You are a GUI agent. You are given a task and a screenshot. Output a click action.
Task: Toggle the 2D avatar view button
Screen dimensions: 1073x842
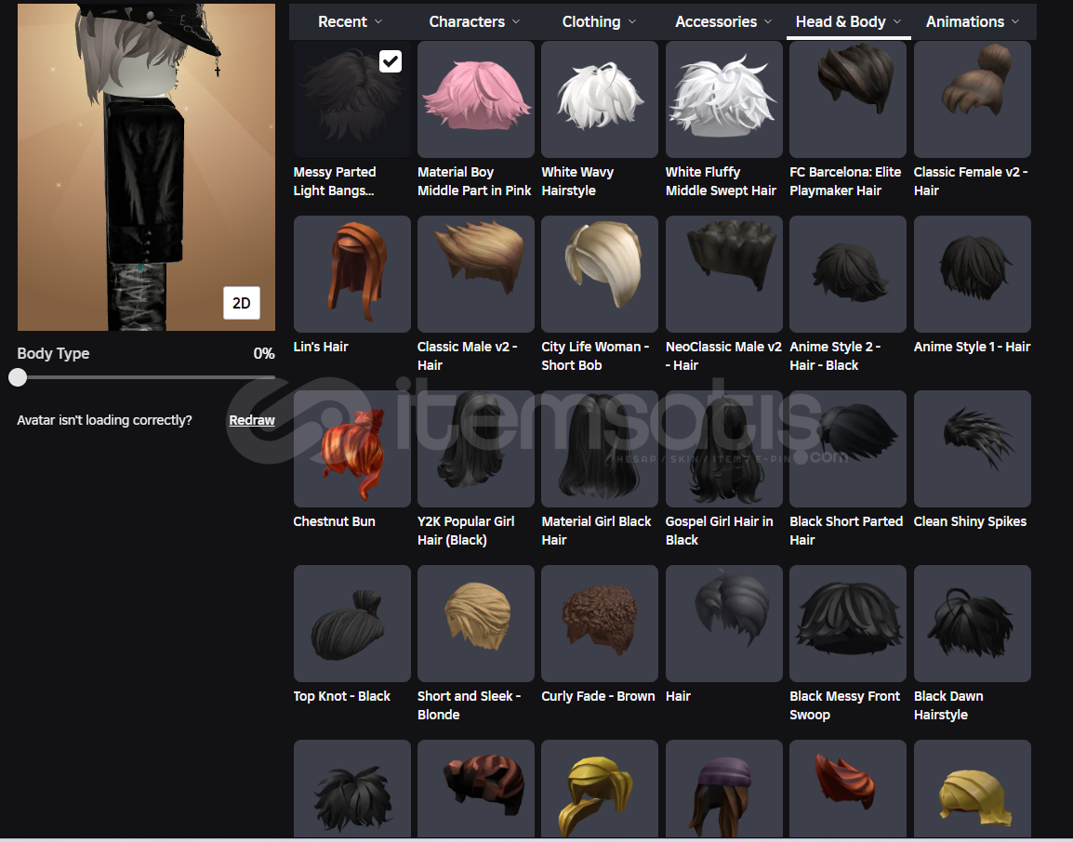click(x=241, y=303)
